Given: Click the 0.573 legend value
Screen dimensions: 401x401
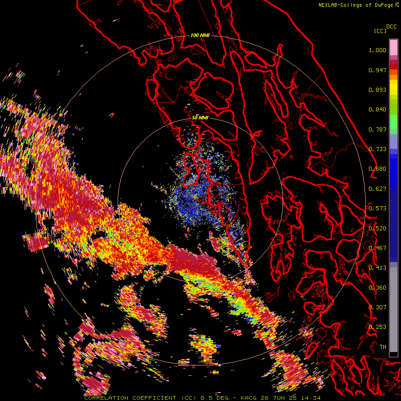Looking at the screenshot, I should point(377,208).
